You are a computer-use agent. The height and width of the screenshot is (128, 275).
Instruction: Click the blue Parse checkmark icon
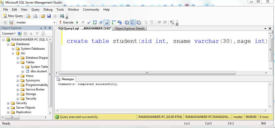click(x=89, y=22)
